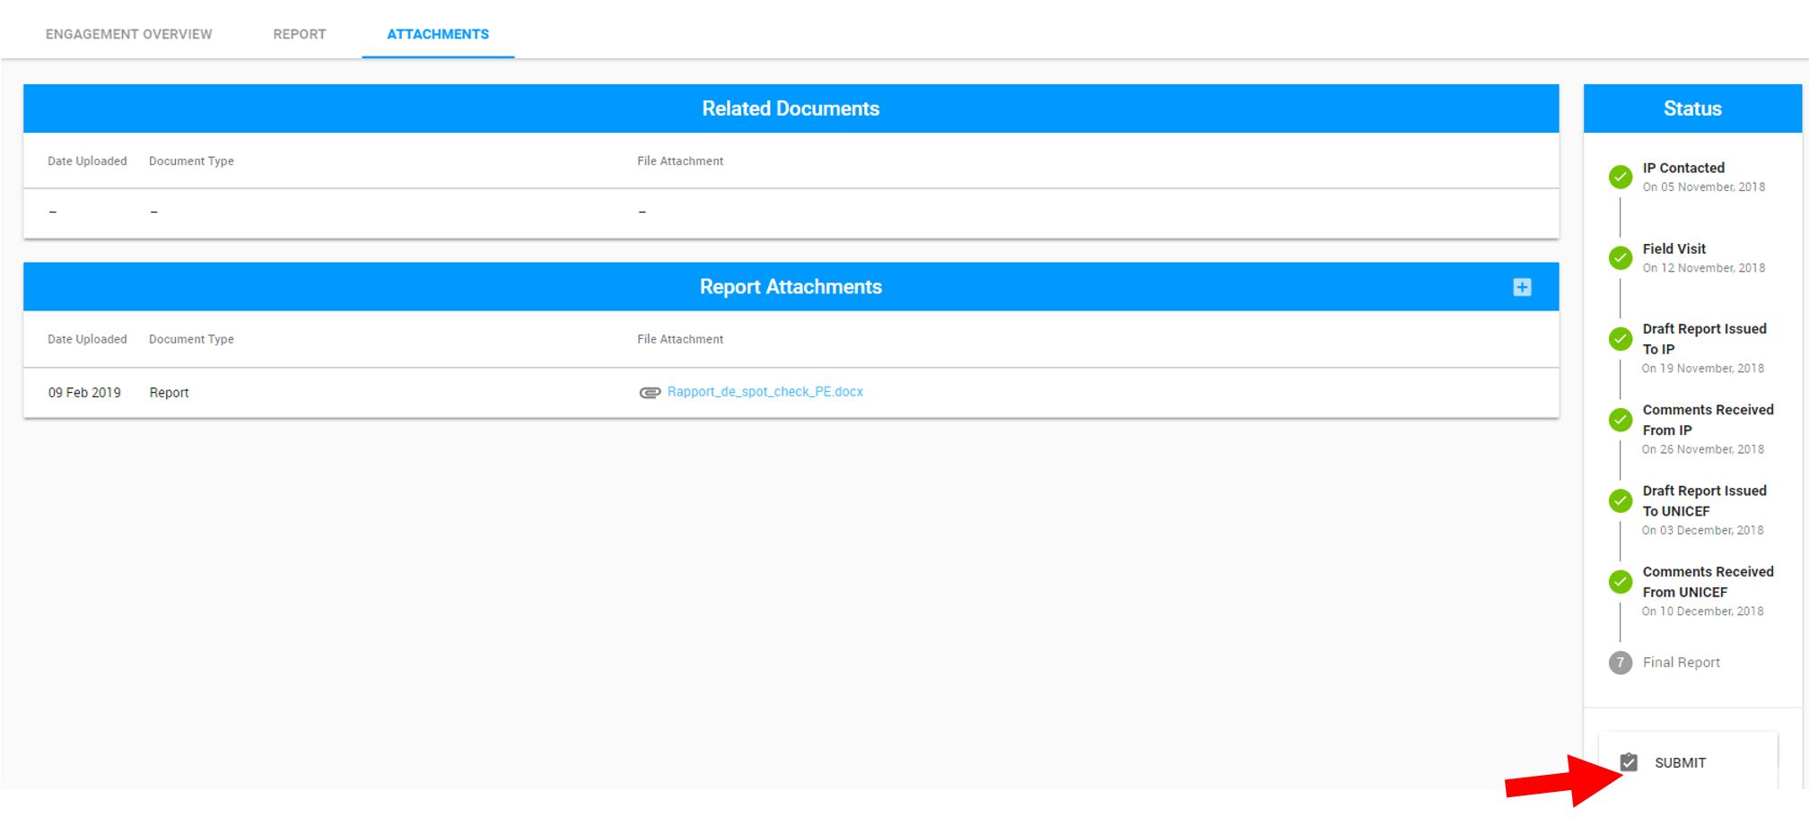
Task: Open Rapport_de_spot_check_PE.docx attachment
Action: click(x=765, y=392)
